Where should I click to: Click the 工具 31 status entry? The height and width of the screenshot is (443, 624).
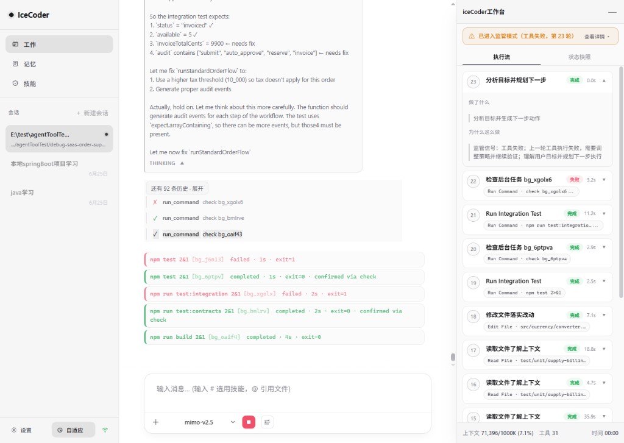[548, 433]
